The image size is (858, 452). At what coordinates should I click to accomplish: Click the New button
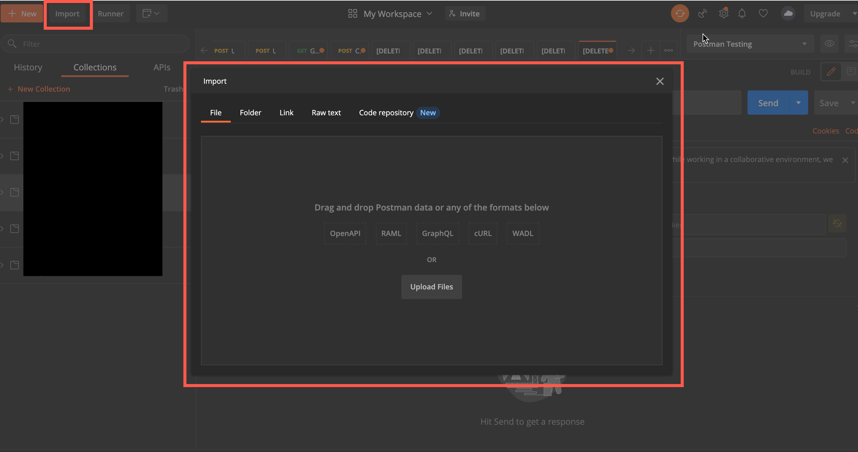tap(22, 14)
